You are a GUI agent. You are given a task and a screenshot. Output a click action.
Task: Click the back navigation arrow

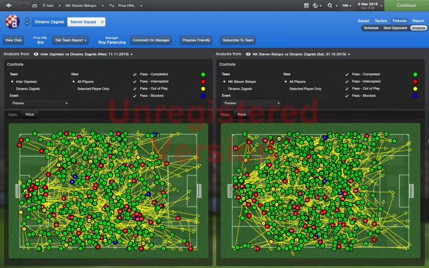click(8, 6)
